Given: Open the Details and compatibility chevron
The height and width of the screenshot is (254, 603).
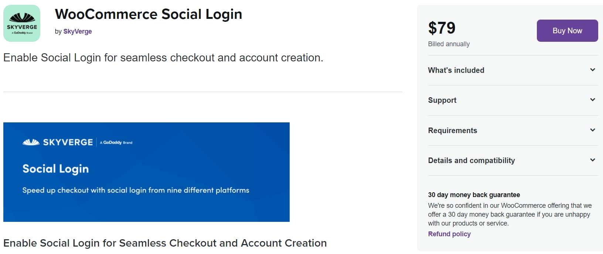Looking at the screenshot, I should tap(592, 160).
